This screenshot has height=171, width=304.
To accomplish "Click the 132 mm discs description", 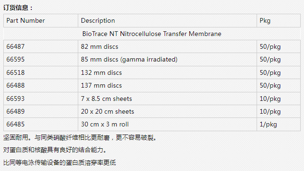I will (x=101, y=72).
